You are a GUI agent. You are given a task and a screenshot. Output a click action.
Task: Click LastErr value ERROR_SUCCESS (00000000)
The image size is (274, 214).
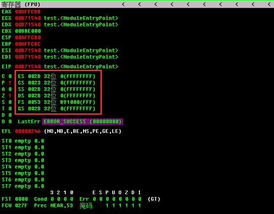[83, 122]
